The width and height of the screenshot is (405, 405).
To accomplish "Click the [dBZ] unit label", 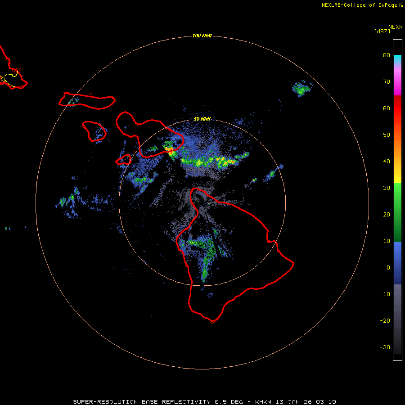I will point(382,31).
